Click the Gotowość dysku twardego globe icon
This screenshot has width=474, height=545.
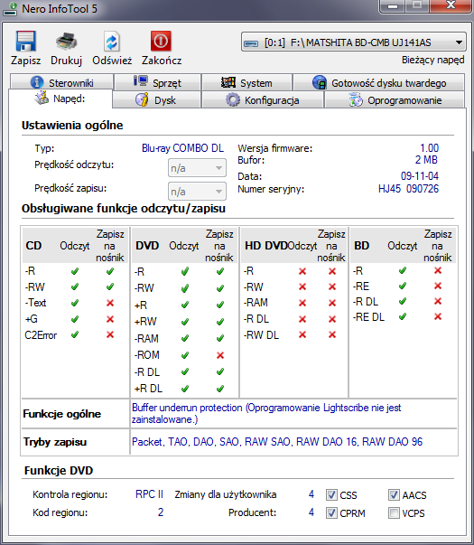(x=319, y=82)
